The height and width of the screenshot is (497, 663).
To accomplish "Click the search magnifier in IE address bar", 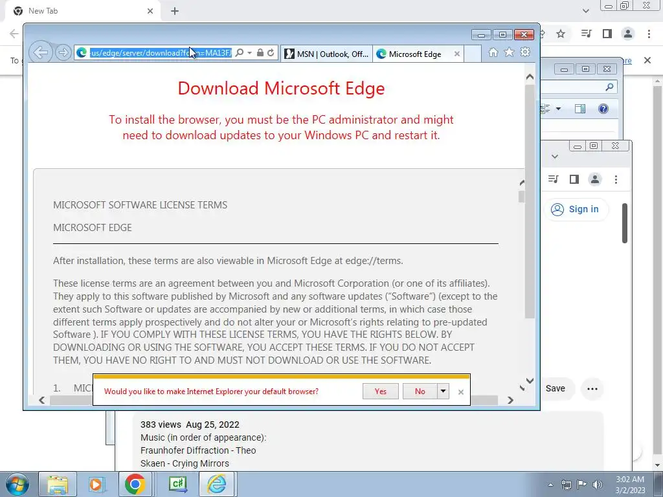I will tap(240, 53).
